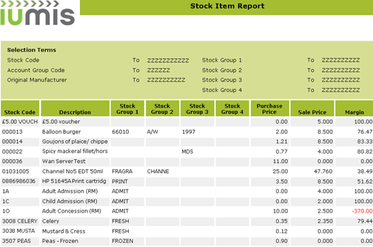373x247 pixels.
Task: Click the CHANNE stock group 2 cell
Action: click(x=158, y=171)
